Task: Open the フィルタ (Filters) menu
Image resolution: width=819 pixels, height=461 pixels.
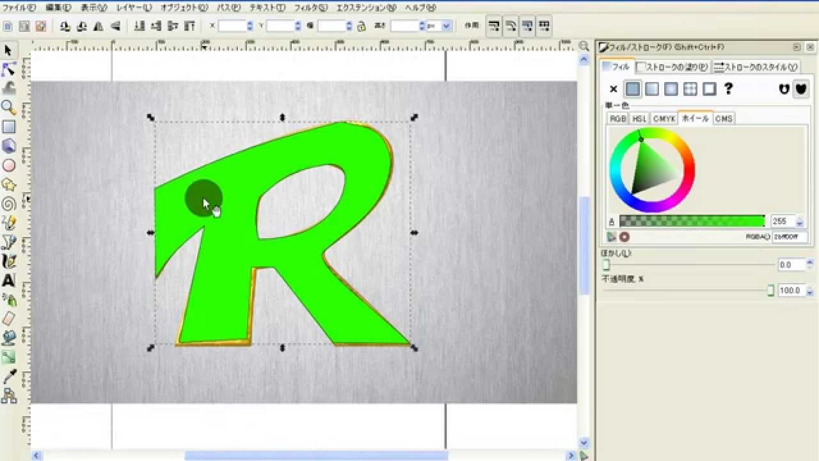Action: [x=310, y=8]
